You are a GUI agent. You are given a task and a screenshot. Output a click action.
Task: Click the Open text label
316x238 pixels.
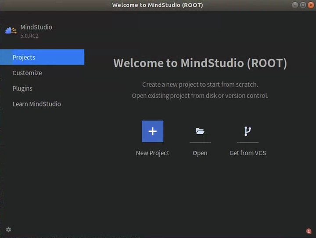200,153
